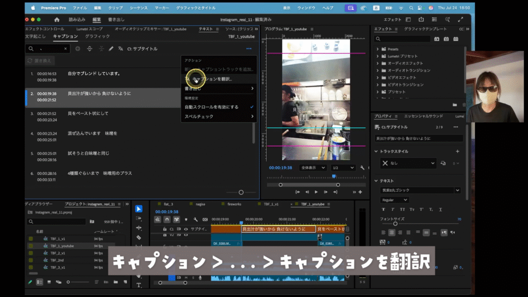Click the pencil edit icon in captions
This screenshot has height=297, width=528.
pos(111,49)
